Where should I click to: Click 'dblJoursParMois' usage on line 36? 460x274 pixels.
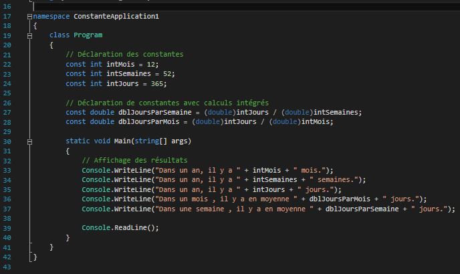click(x=340, y=199)
